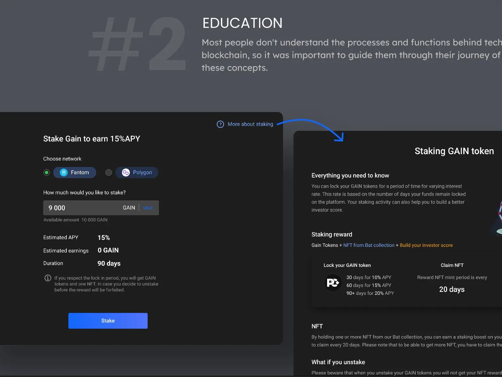Select the Fantom network radio button

click(x=47, y=173)
